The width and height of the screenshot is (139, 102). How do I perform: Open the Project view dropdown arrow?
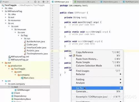pyautogui.click(x=28, y=2)
